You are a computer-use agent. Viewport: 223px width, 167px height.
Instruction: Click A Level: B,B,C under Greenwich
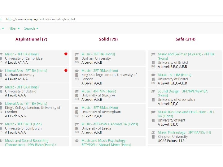(x=168, y=104)
